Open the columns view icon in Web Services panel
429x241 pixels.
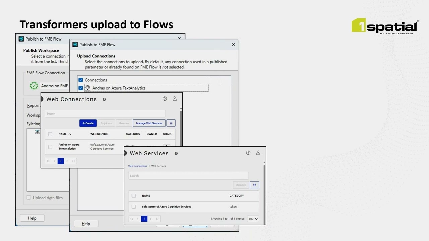254,185
